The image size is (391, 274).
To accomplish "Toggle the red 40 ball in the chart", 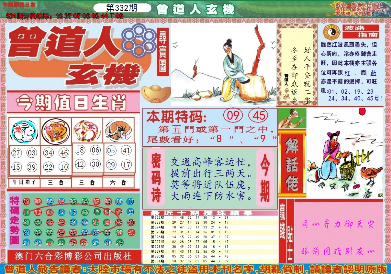I will pyautogui.click(x=131, y=232).
